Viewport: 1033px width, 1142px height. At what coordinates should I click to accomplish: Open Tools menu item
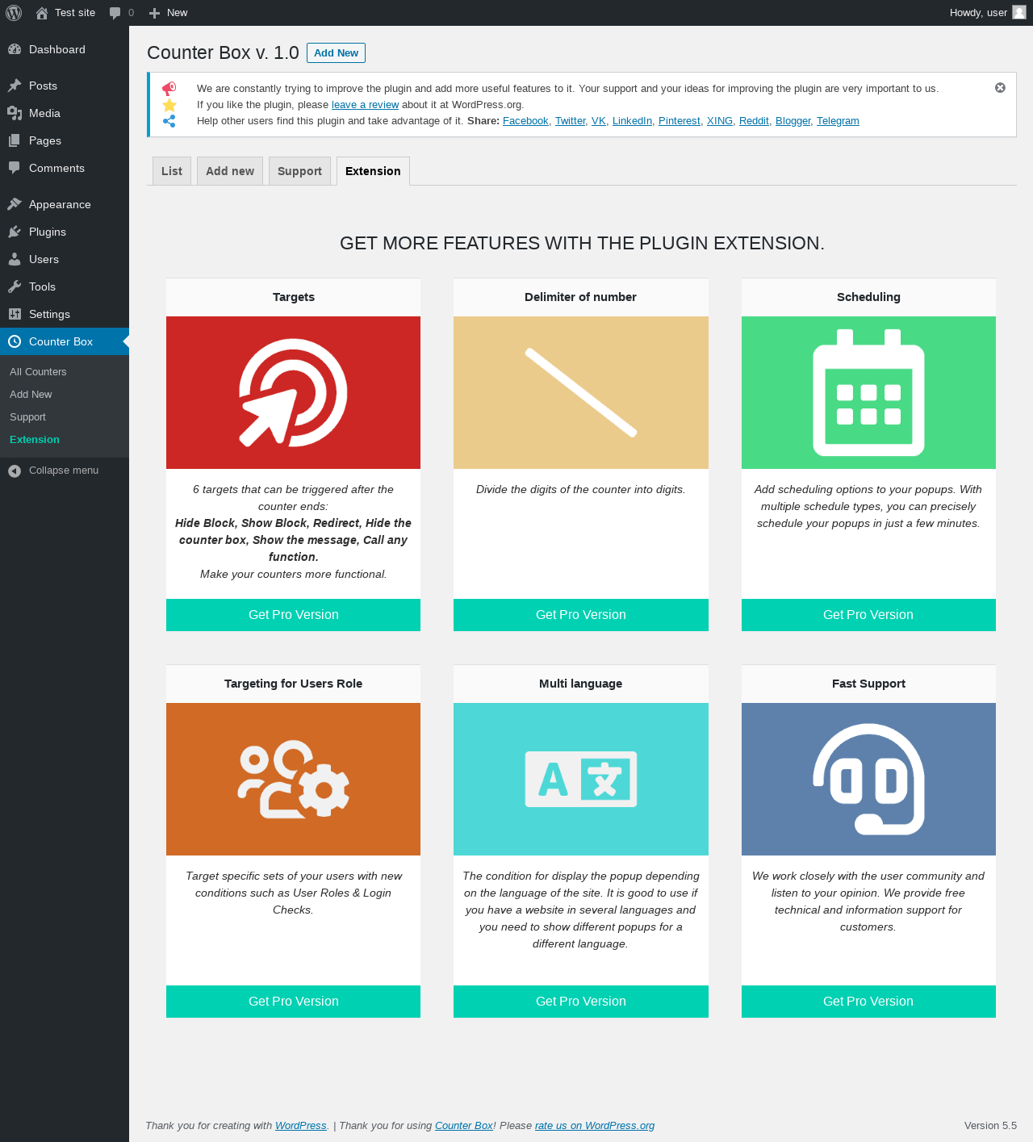pyautogui.click(x=65, y=287)
